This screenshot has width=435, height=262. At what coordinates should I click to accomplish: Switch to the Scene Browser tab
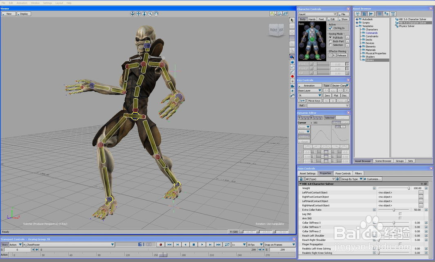point(383,161)
